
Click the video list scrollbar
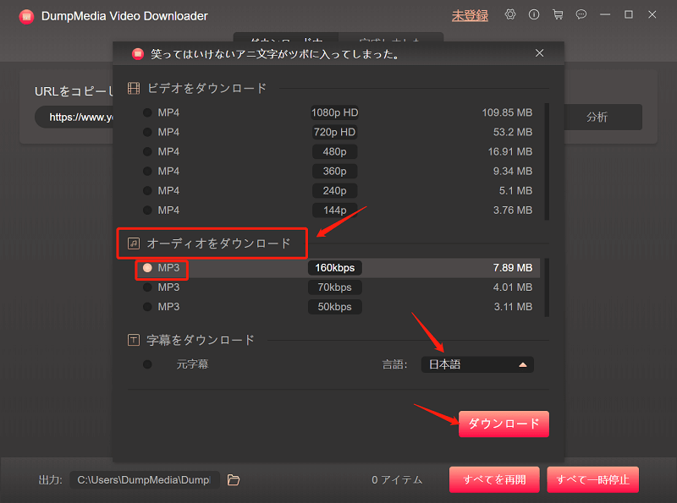[x=547, y=161]
